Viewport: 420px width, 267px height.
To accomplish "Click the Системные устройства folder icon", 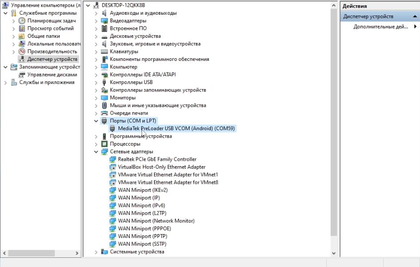I will click(104, 252).
